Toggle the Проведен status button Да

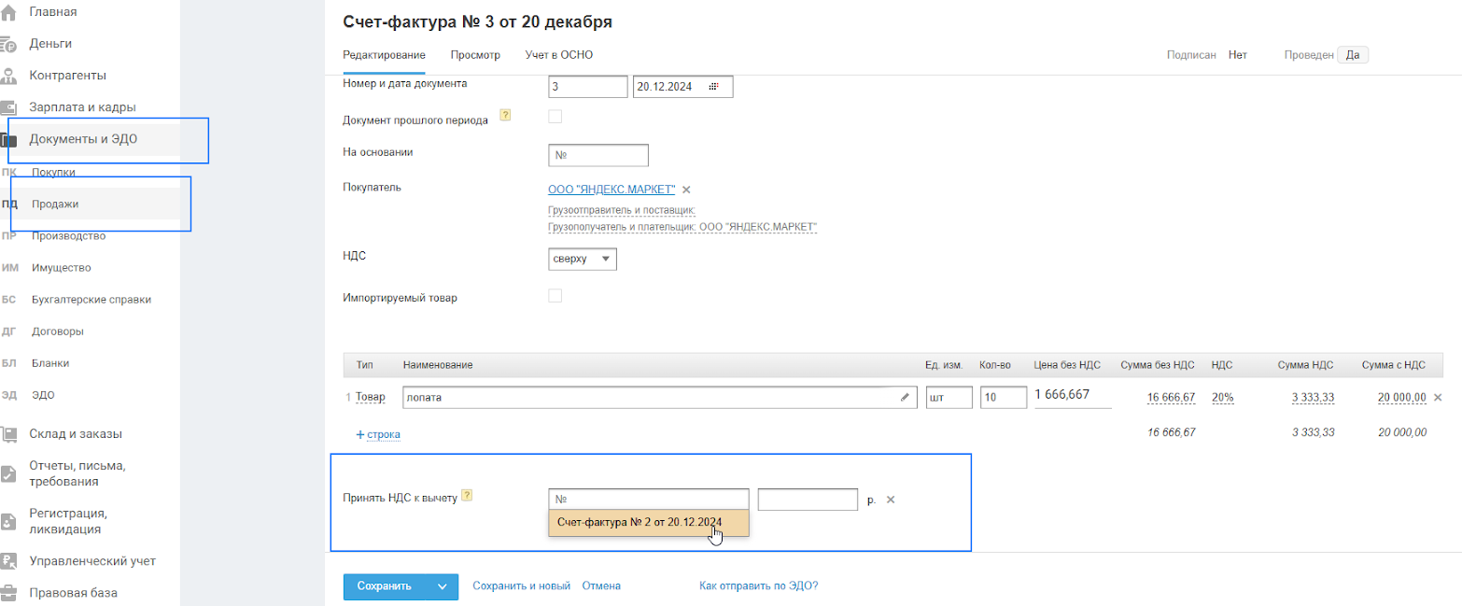1352,55
